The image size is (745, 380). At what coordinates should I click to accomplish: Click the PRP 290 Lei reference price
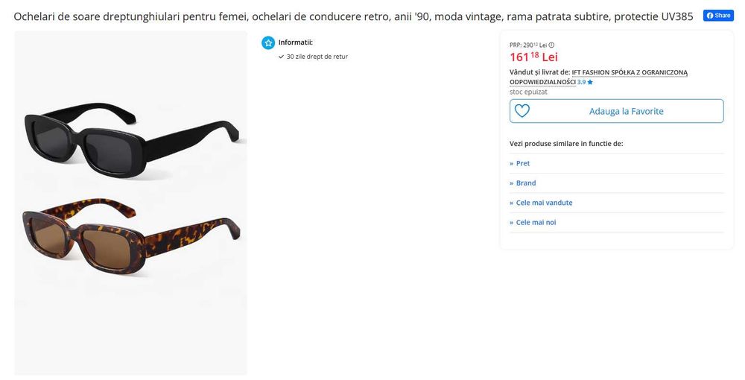[527, 45]
